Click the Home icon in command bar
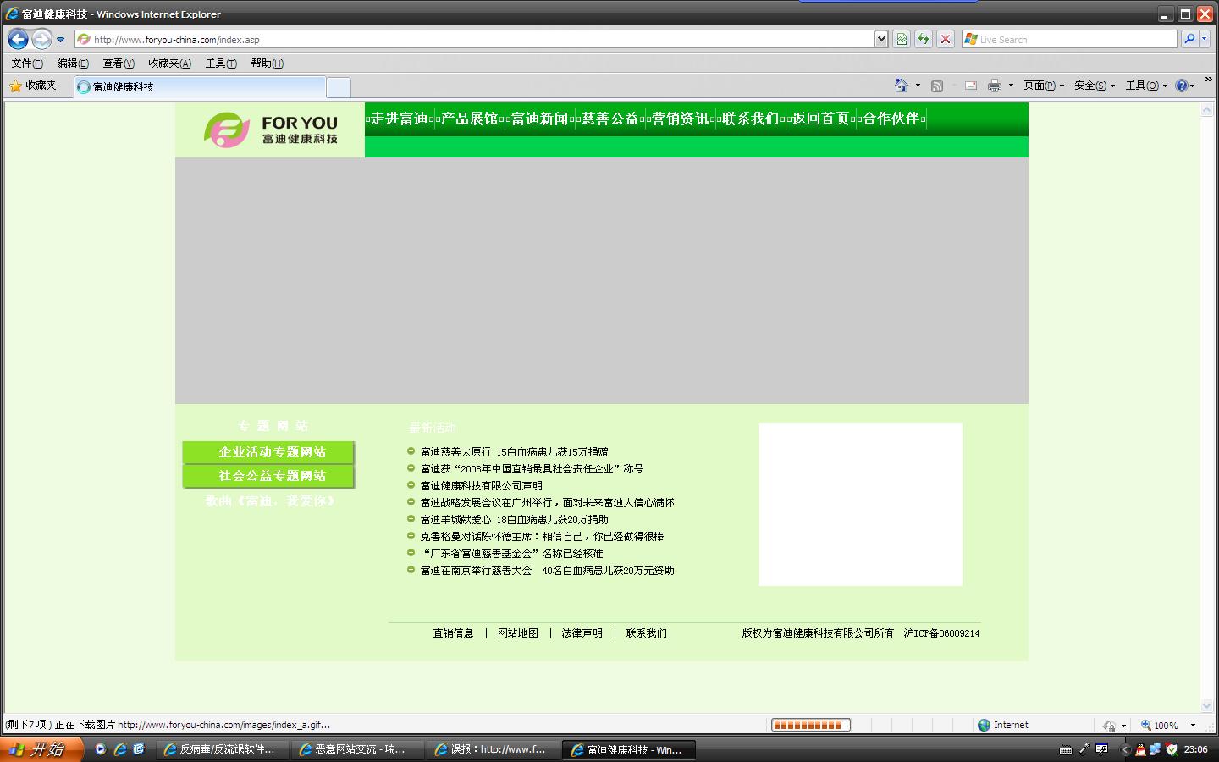1219x762 pixels. point(902,86)
